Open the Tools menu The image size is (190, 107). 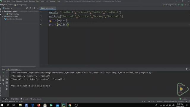[42, 1]
